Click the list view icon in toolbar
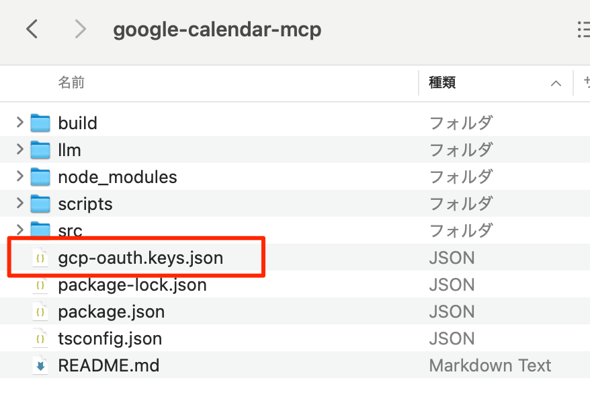 583,29
